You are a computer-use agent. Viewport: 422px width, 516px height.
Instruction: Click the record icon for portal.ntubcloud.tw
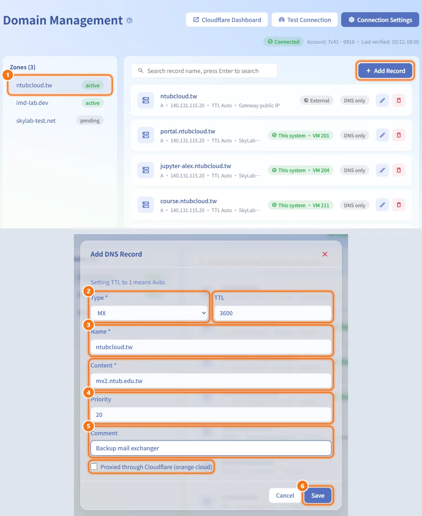[x=146, y=135]
